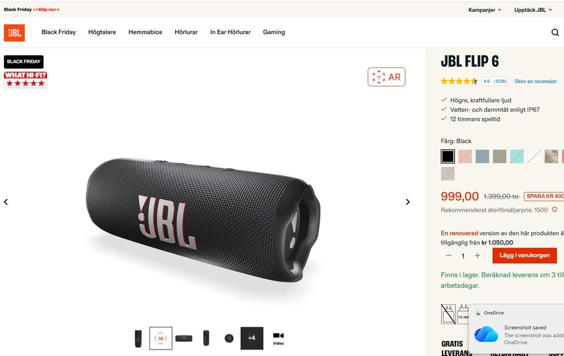Image resolution: width=564 pixels, height=356 pixels.
Task: Select the Black color swatch
Action: 448,156
